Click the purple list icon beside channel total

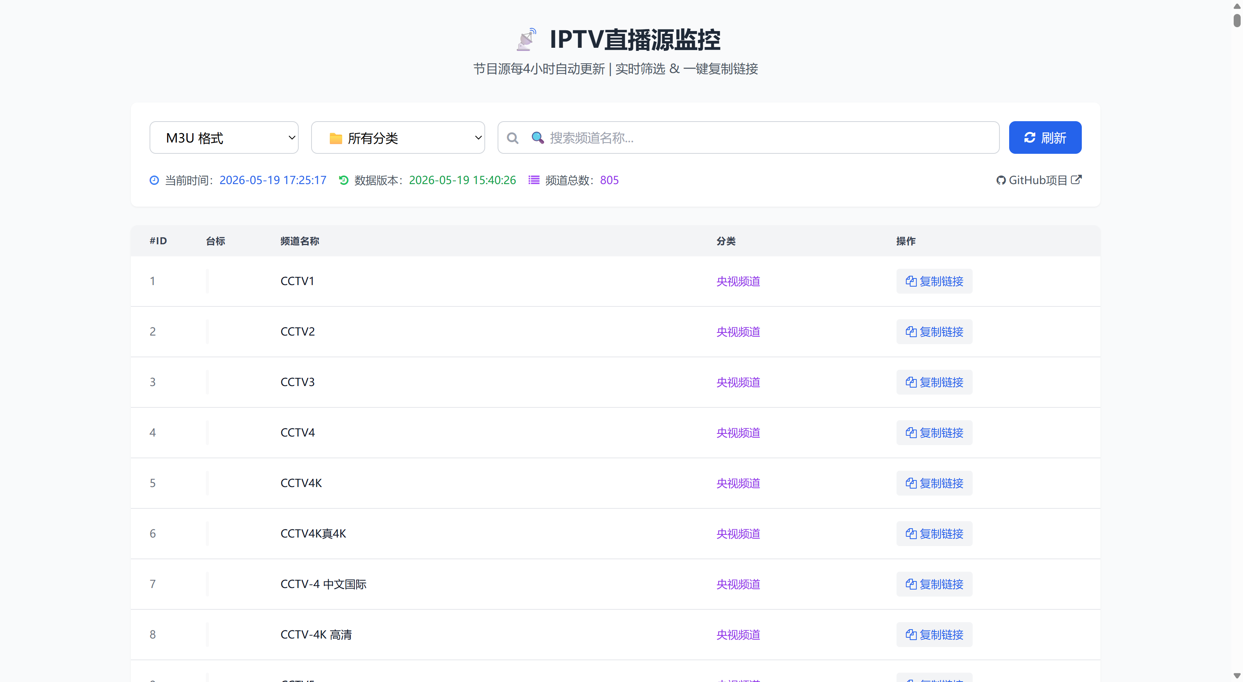(x=534, y=180)
